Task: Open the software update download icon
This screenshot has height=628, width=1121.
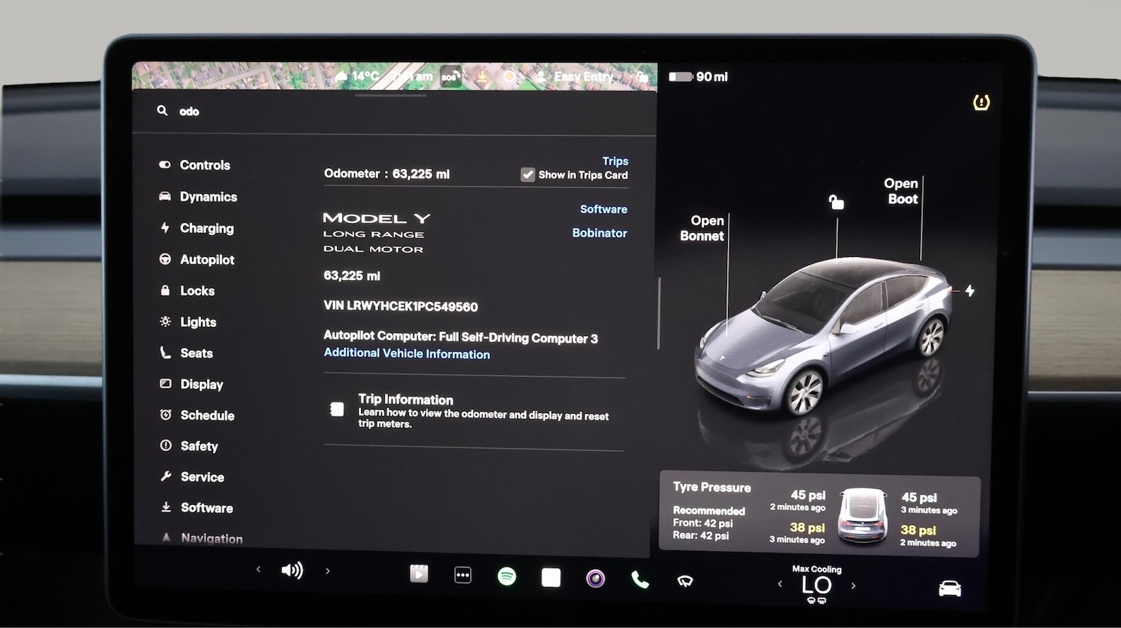Action: click(x=483, y=77)
